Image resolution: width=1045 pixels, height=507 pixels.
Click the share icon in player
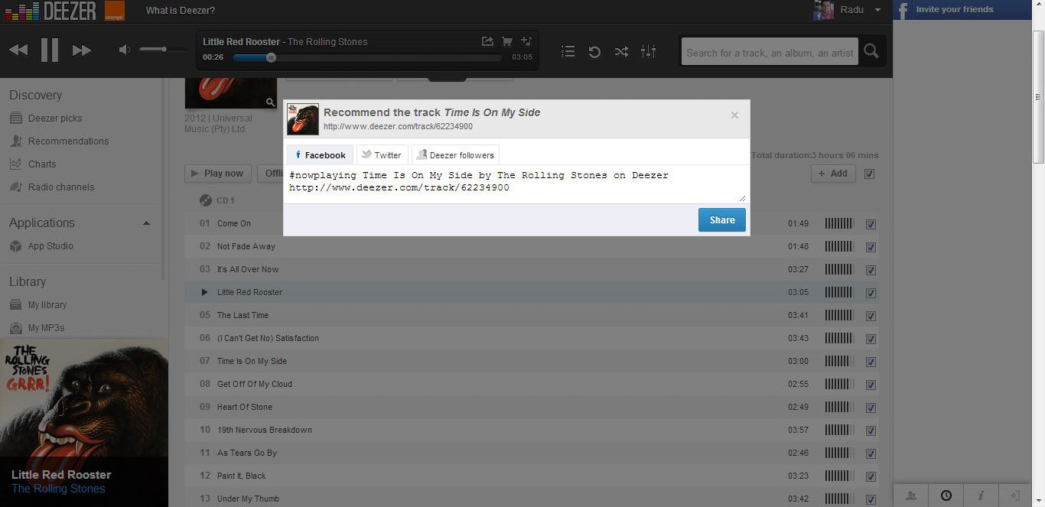pyautogui.click(x=487, y=41)
